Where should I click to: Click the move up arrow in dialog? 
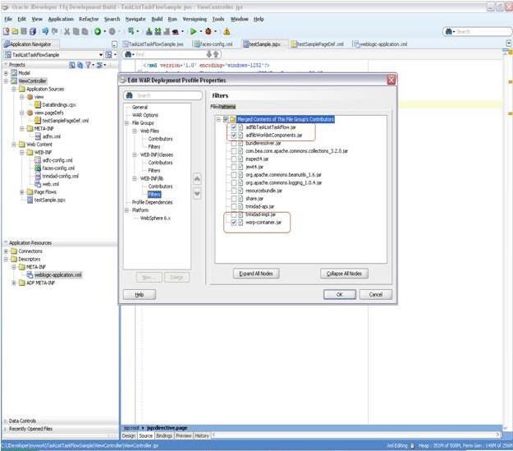click(197, 179)
